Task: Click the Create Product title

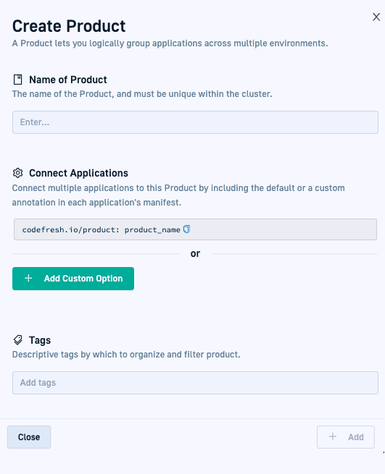Action: point(69,26)
